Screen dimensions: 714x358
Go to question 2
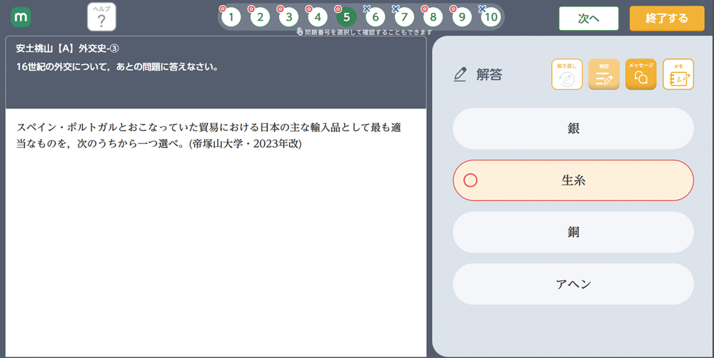[260, 17]
